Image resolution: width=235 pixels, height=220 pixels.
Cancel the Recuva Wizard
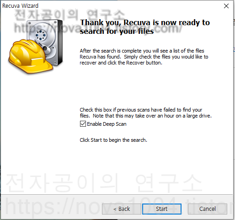coord(208,209)
